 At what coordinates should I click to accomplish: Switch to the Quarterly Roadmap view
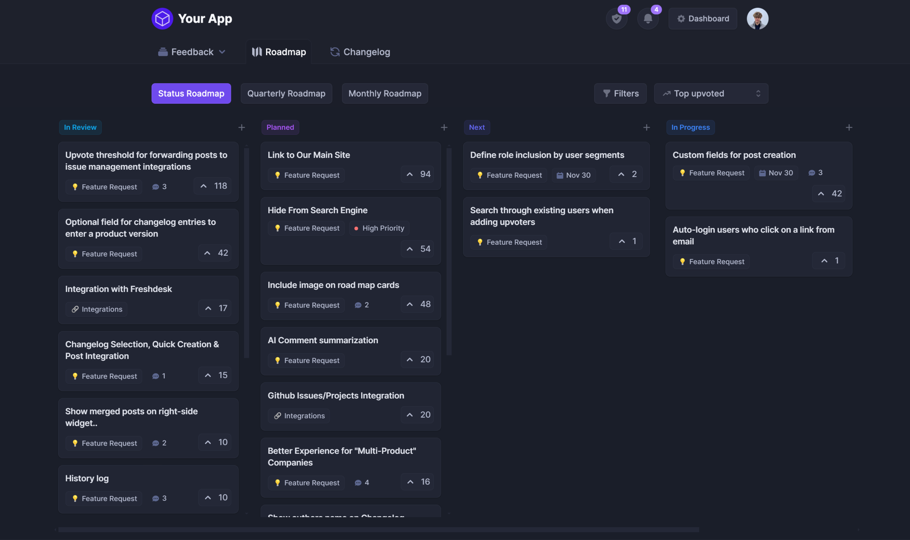[x=286, y=93]
